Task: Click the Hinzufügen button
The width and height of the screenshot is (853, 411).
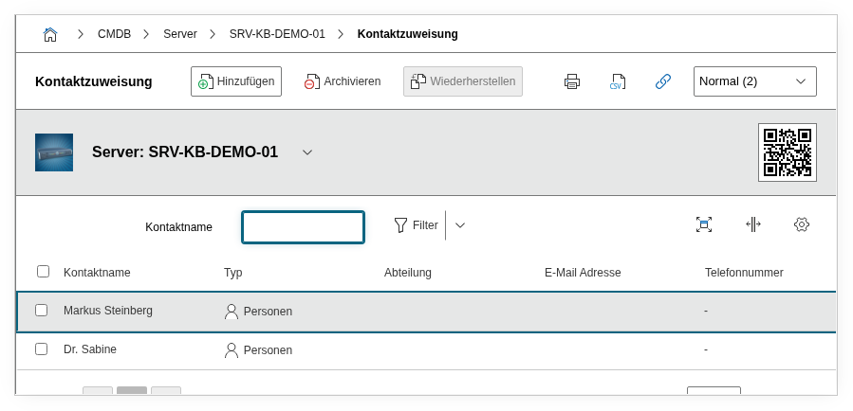Action: [236, 81]
